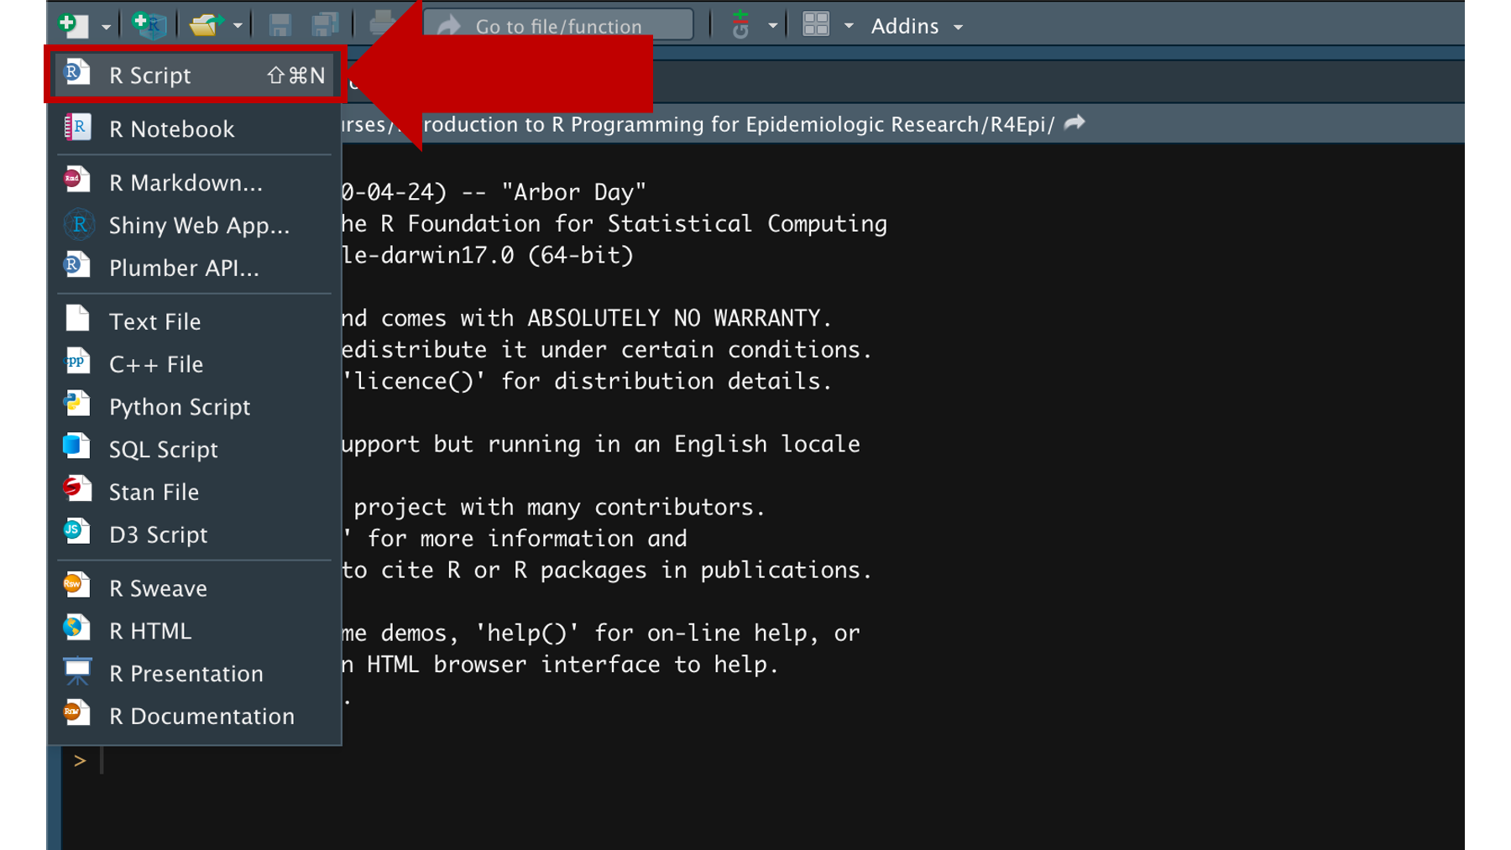This screenshot has height=850, width=1511.
Task: Create a new R Presentation
Action: coord(195,674)
